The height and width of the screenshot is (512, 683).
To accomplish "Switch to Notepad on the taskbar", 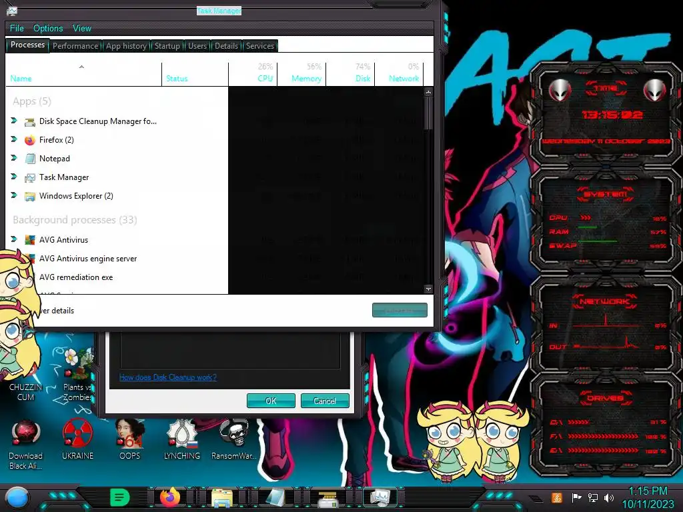I will pyautogui.click(x=275, y=497).
